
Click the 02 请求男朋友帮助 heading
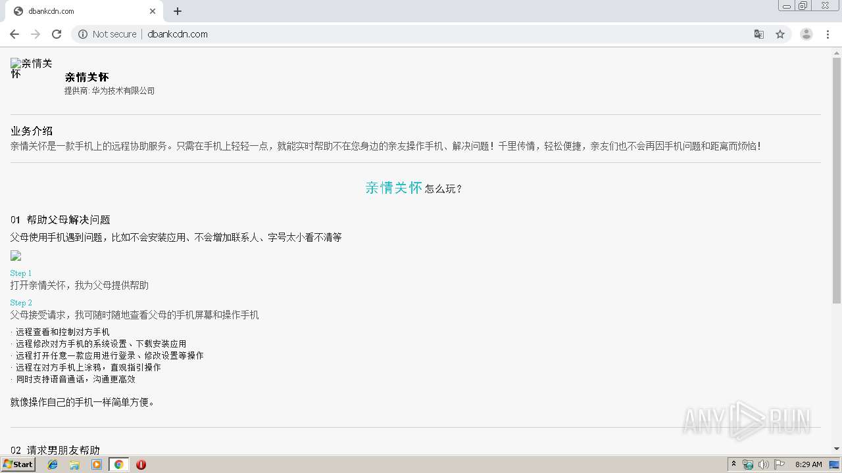point(55,450)
